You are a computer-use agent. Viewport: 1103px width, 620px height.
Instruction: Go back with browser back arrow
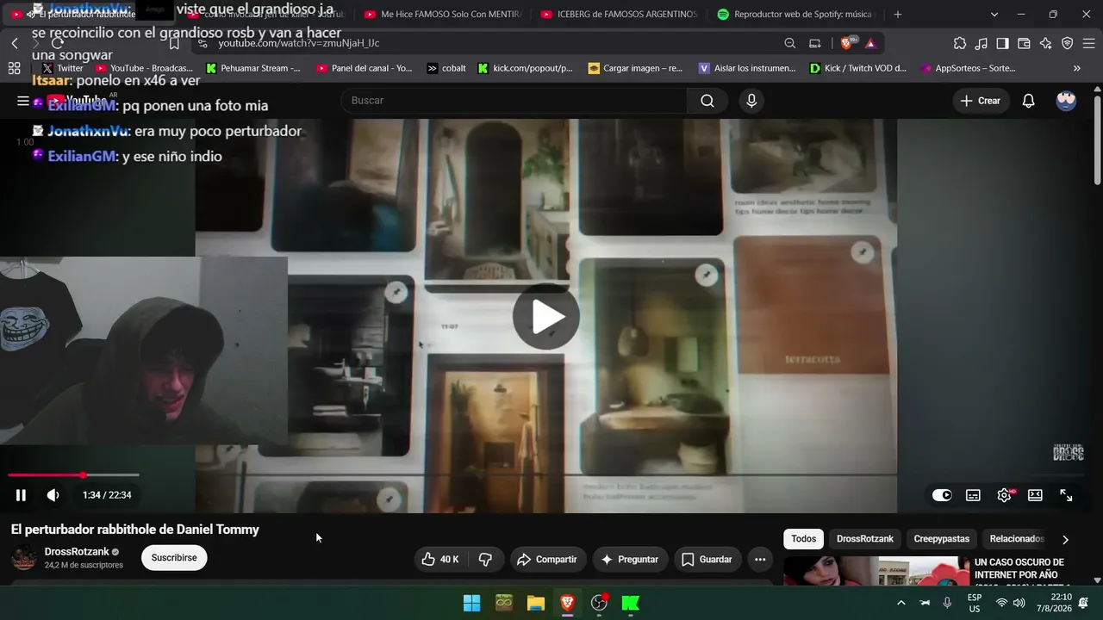click(15, 43)
